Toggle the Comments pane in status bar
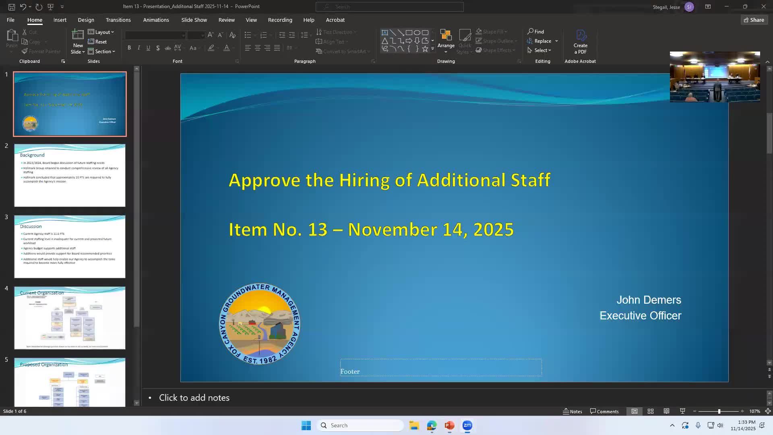 click(604, 411)
